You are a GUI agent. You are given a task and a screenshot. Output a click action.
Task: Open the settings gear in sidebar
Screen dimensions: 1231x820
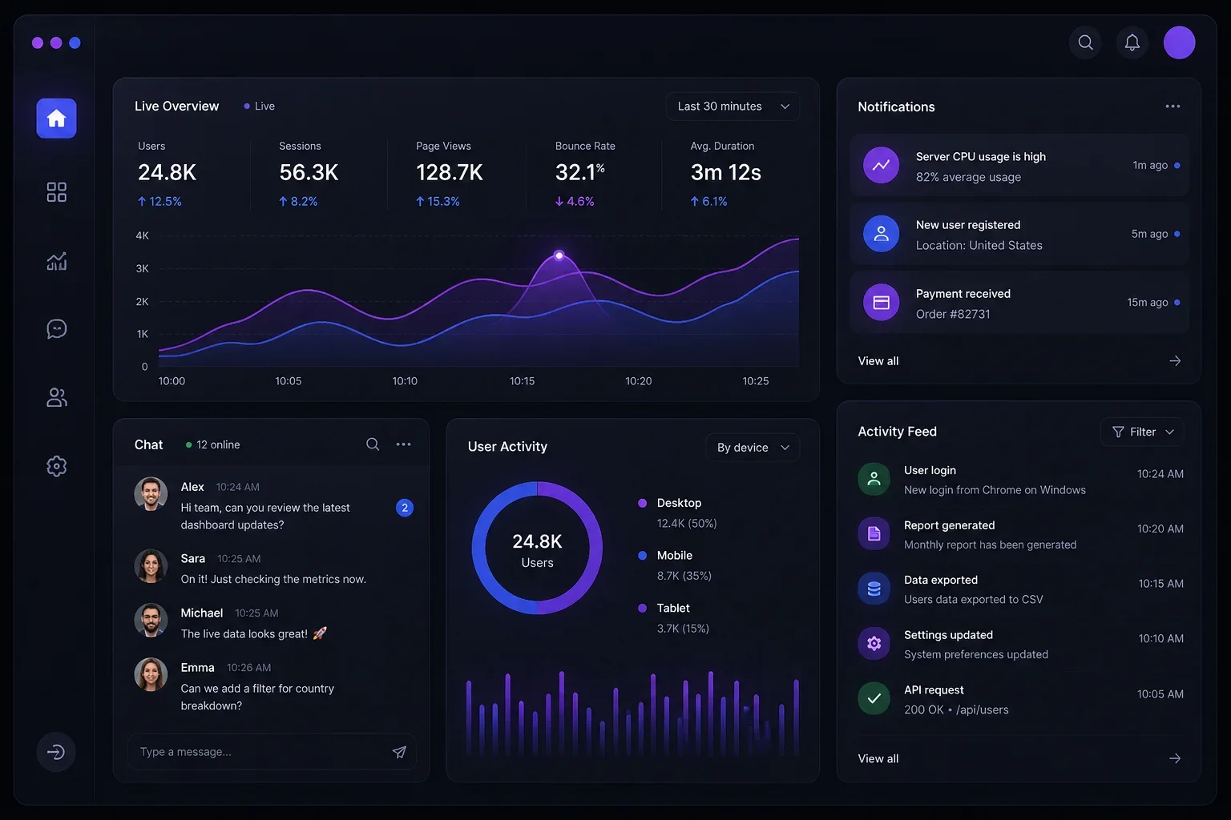pyautogui.click(x=56, y=466)
